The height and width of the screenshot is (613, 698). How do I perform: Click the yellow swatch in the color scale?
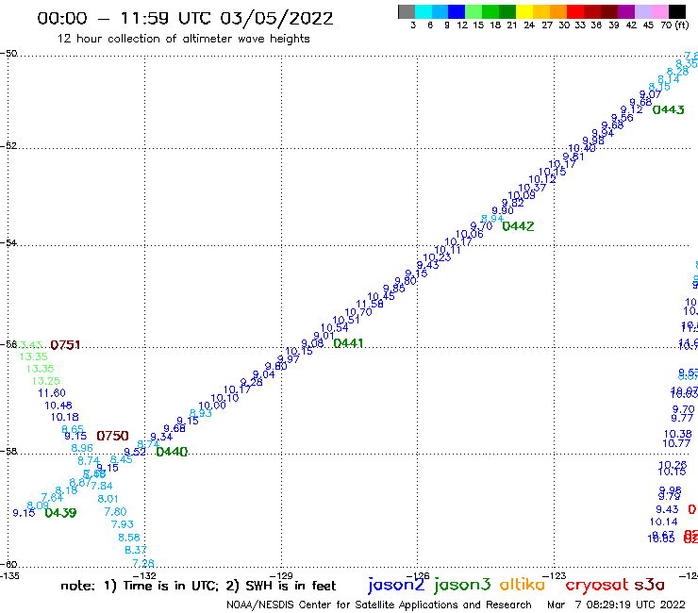[524, 11]
